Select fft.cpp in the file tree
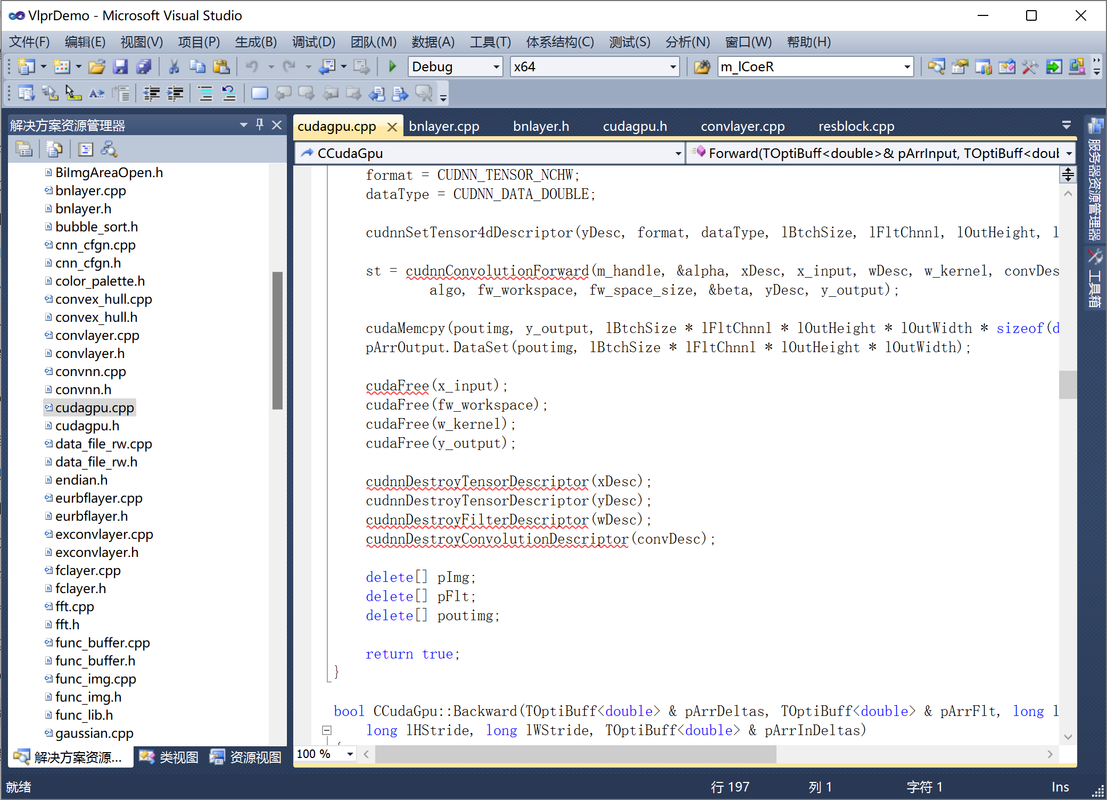Viewport: 1107px width, 800px height. coord(75,606)
